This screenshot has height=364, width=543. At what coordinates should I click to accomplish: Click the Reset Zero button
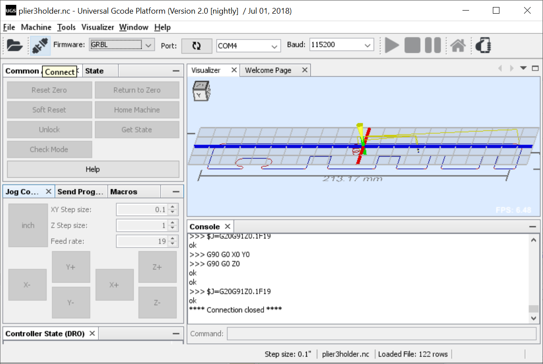(49, 90)
